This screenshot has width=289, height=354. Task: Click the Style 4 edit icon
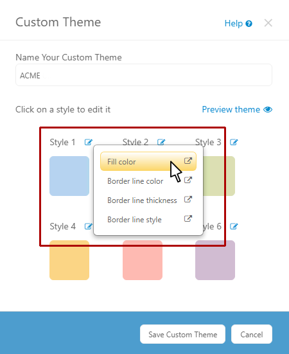click(x=89, y=226)
